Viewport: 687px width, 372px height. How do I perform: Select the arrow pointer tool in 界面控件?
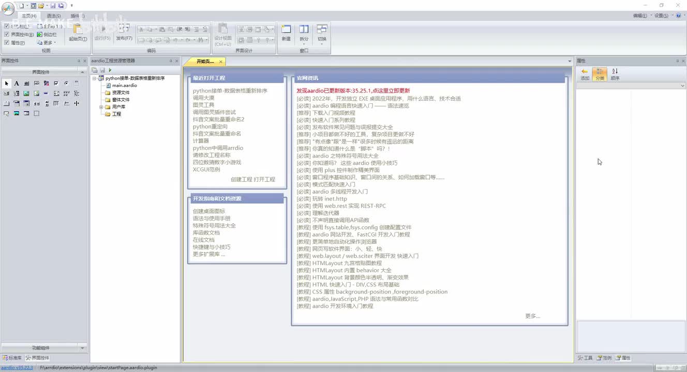click(7, 83)
